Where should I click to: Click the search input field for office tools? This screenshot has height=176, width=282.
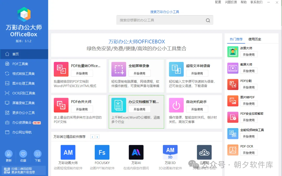point(164,20)
